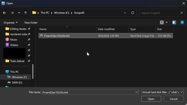Select the FinandOps10.0.43.vhd file icon

[41, 36]
